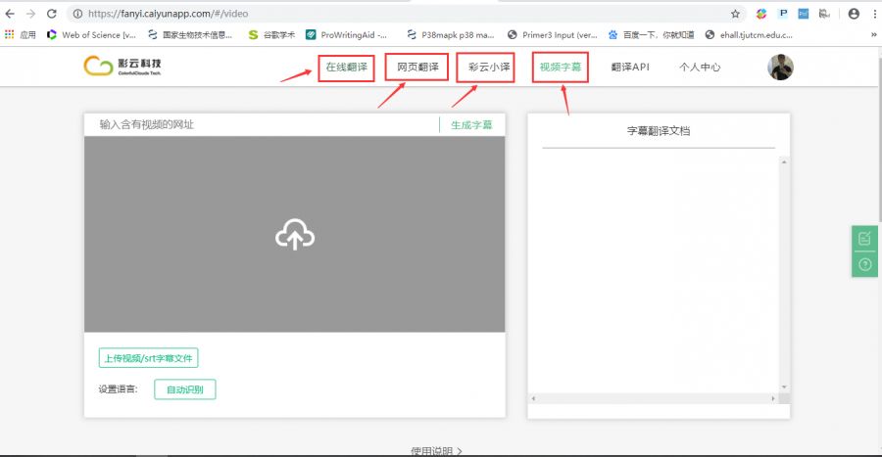Open the 谷歌学术 bookmark

pos(271,35)
